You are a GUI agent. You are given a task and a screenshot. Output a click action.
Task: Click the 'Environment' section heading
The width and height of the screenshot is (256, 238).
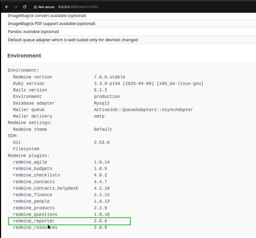(24, 55)
